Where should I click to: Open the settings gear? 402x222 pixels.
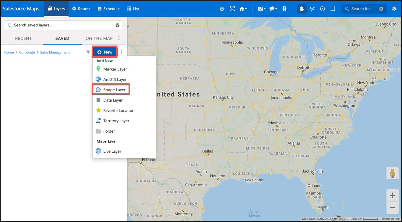(x=394, y=9)
